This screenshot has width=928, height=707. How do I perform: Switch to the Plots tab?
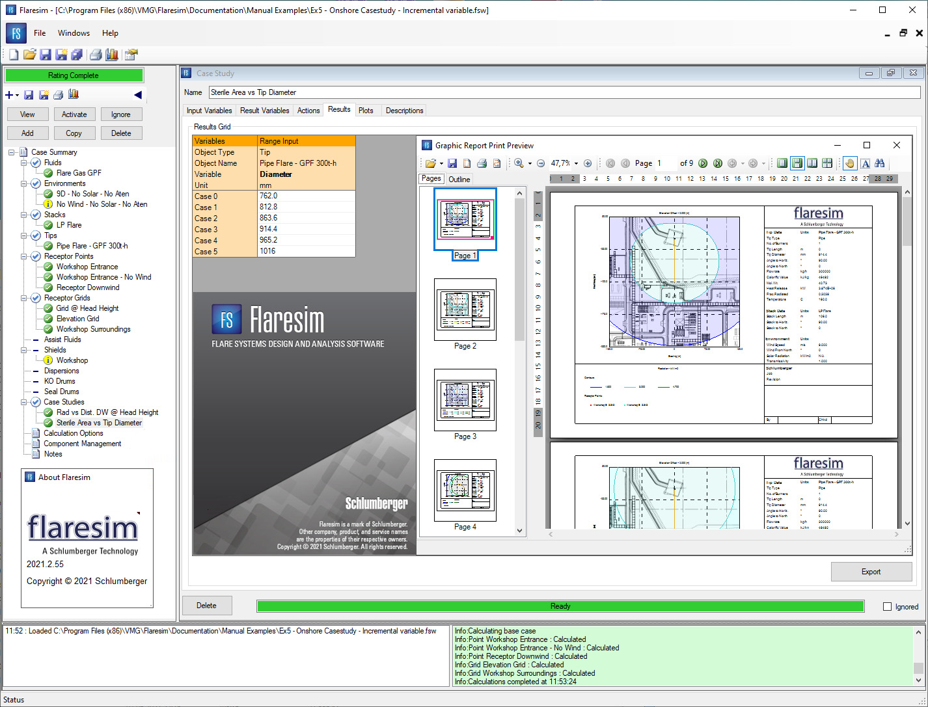tap(366, 111)
